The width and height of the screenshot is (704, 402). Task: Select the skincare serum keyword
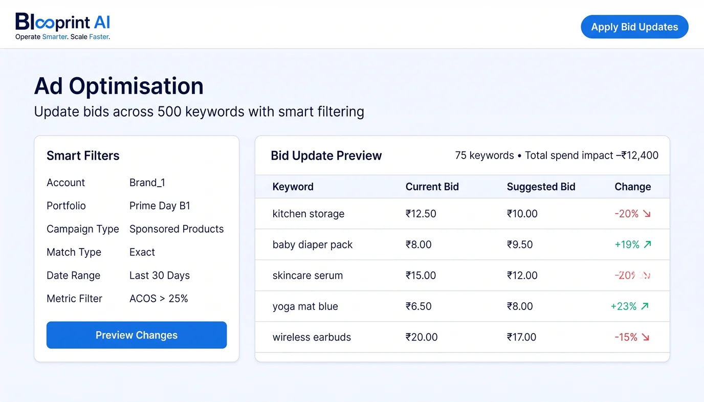click(307, 275)
